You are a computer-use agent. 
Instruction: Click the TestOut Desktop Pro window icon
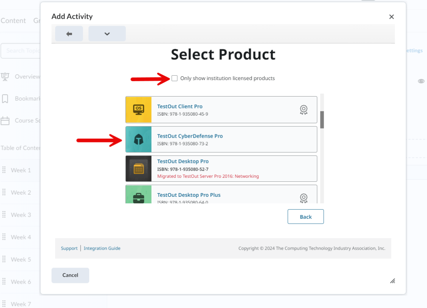pos(139,169)
